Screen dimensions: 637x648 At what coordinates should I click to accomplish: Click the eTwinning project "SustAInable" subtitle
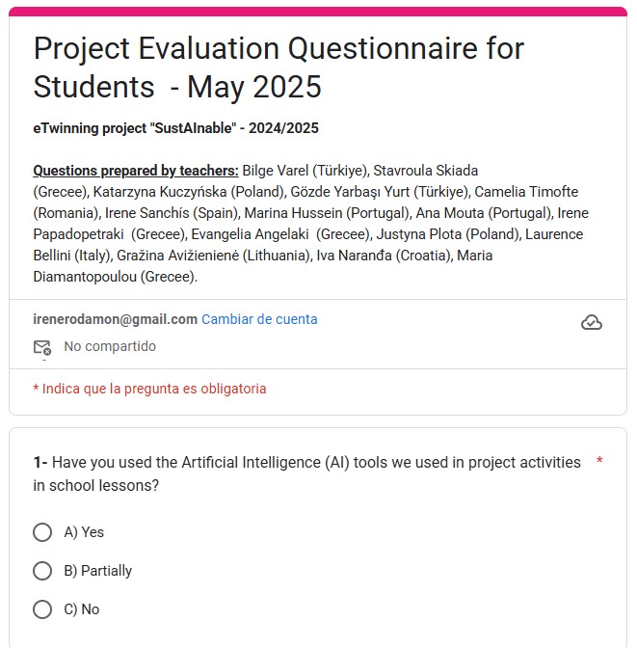pos(175,128)
